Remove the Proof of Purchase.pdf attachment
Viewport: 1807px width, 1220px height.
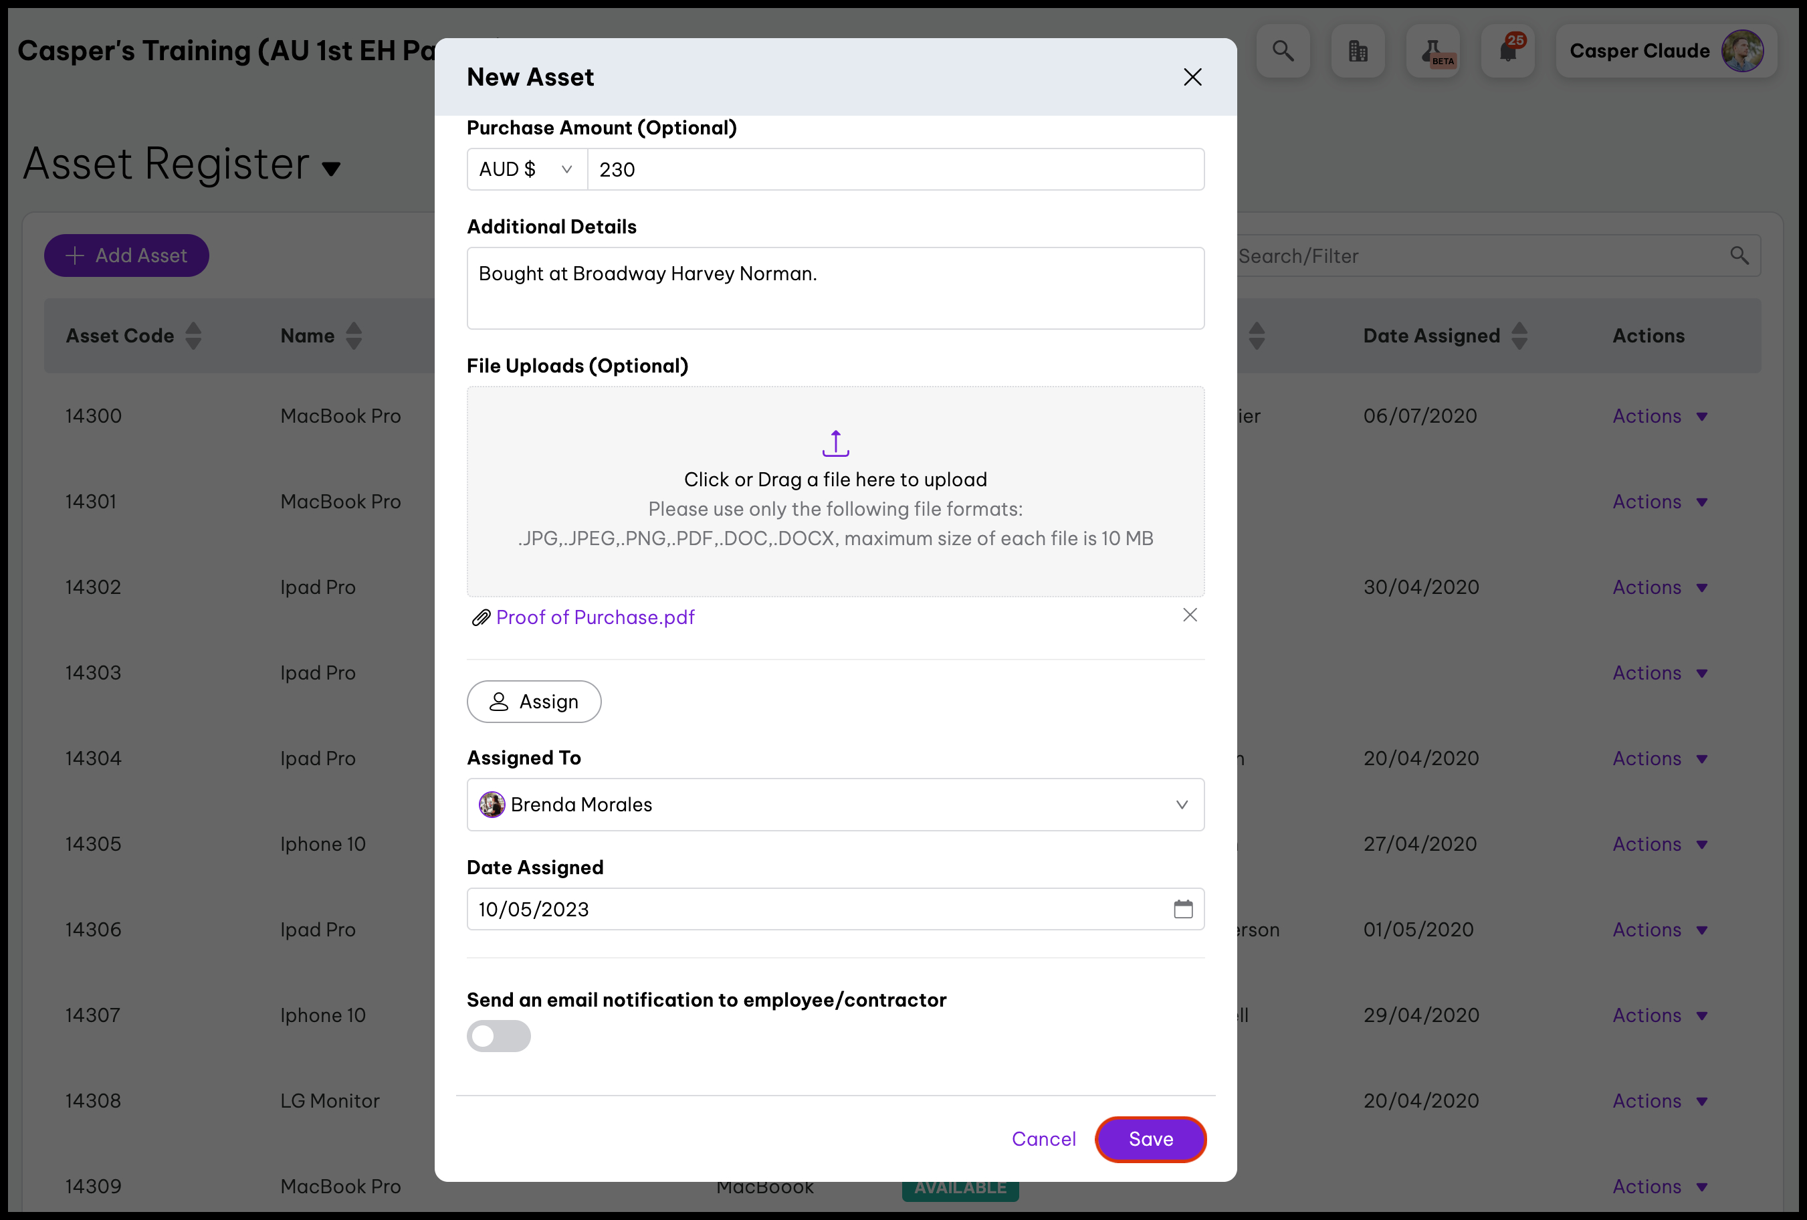pos(1190,615)
